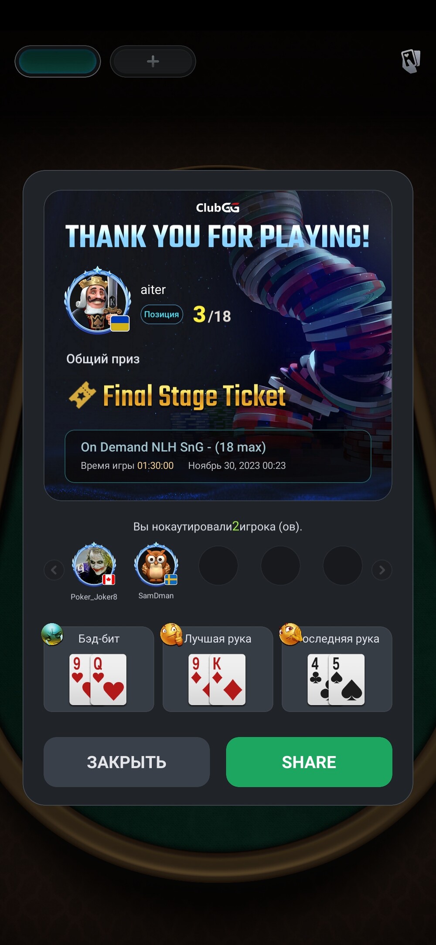Click the Final Stage Ticket icon

(82, 395)
